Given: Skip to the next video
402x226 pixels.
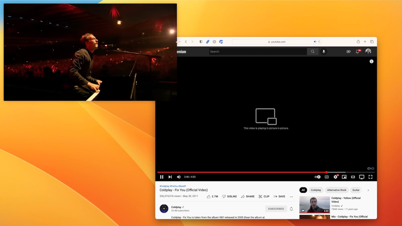Looking at the screenshot, I should (170, 177).
